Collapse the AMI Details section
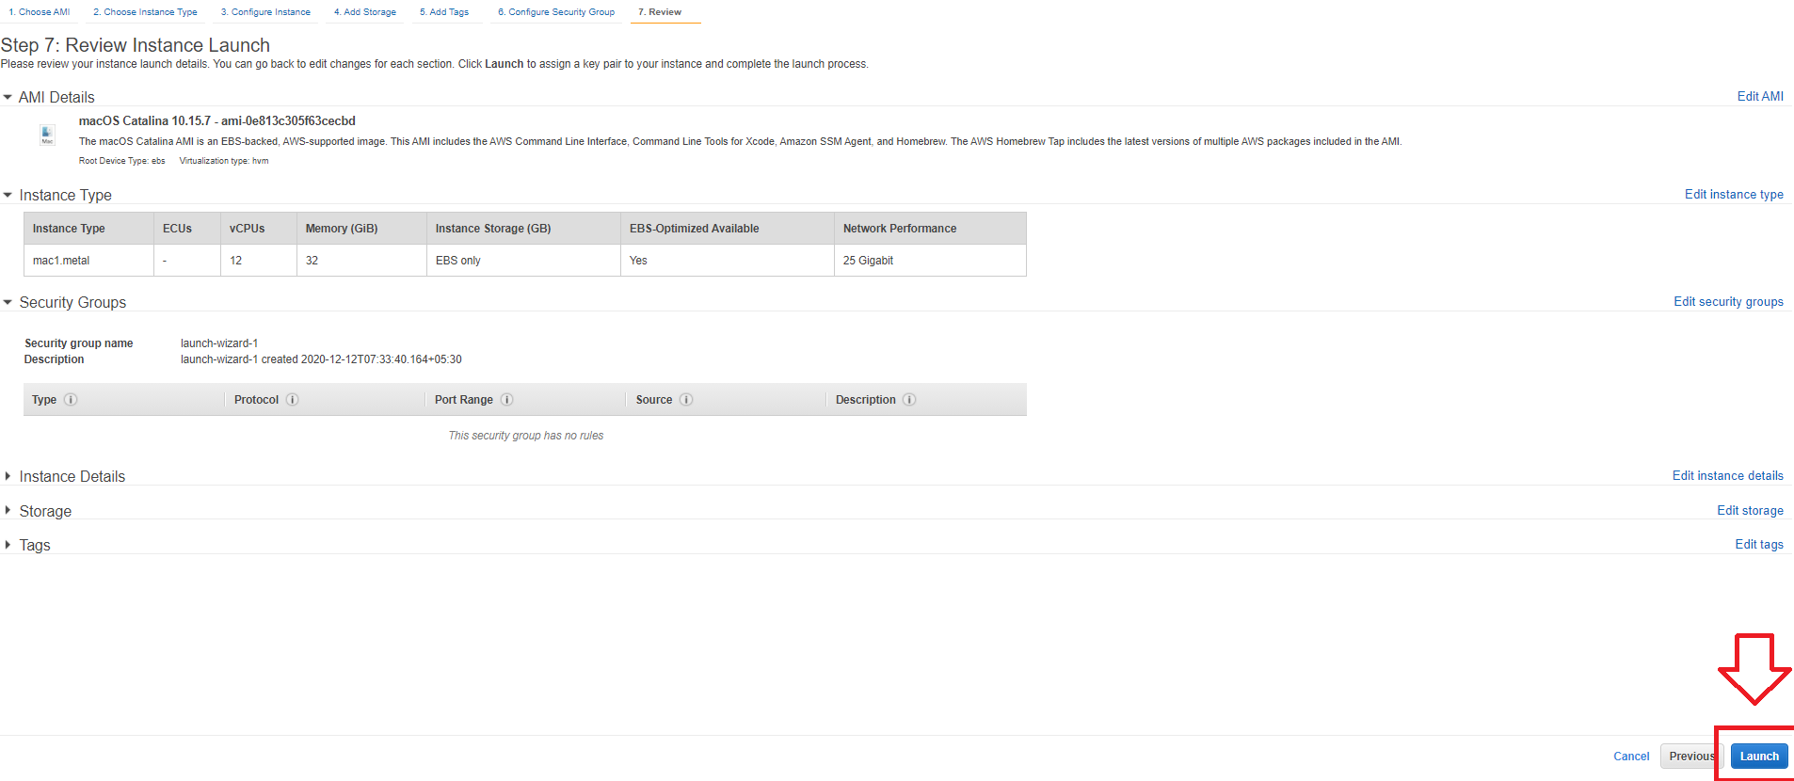1794x781 pixels. click(8, 96)
